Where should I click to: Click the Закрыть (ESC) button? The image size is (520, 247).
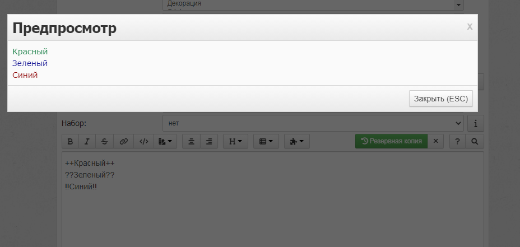pyautogui.click(x=441, y=99)
